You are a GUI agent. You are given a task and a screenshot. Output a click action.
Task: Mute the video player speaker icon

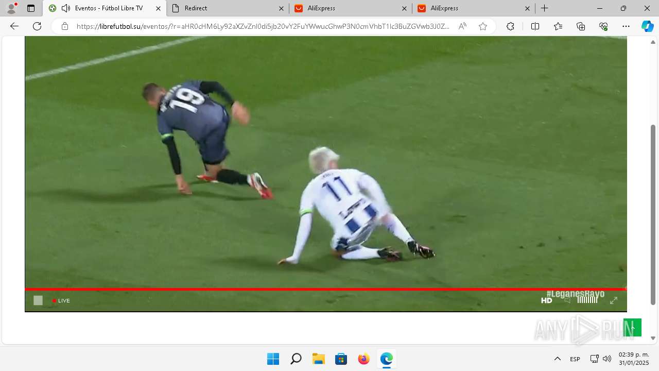567,300
